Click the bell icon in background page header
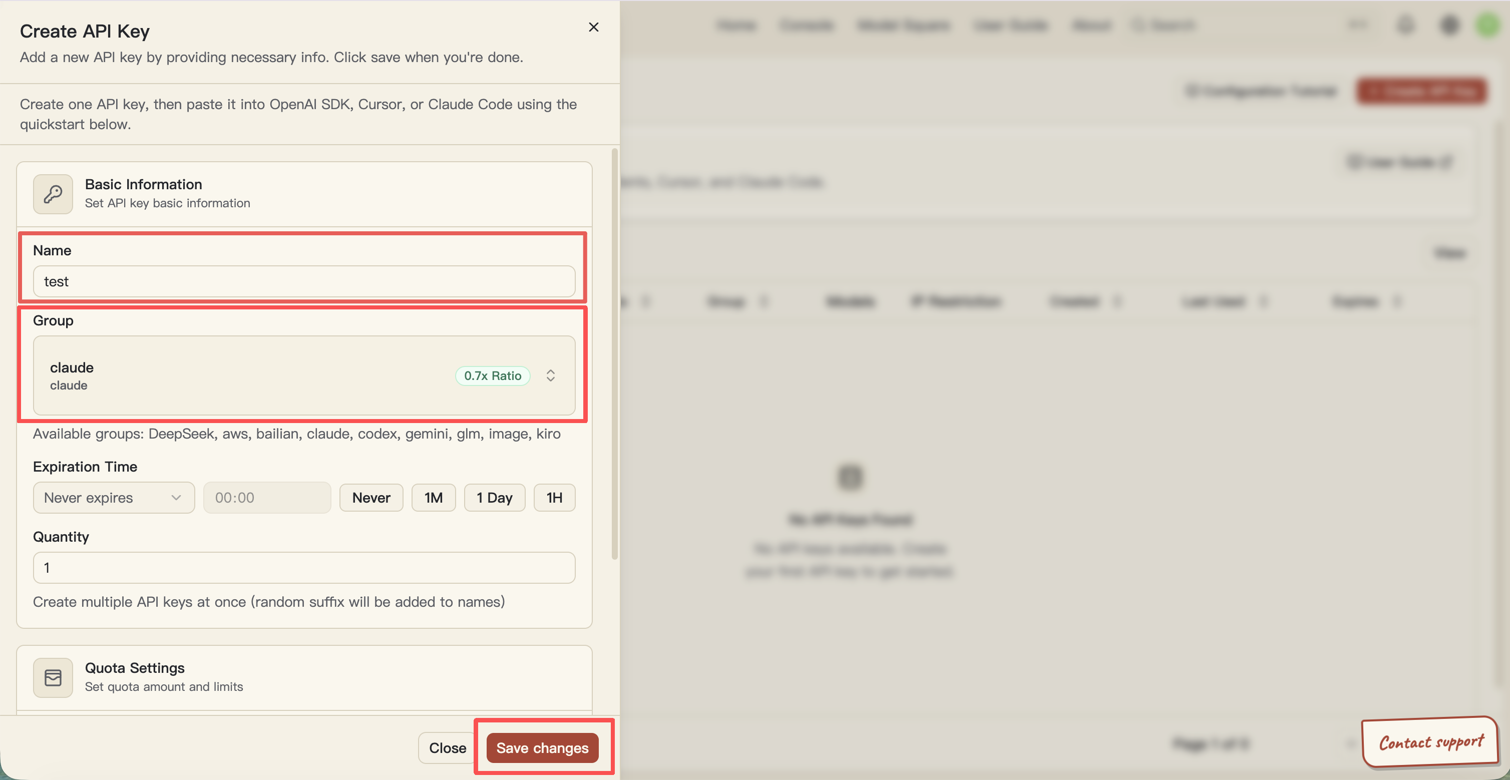Image resolution: width=1510 pixels, height=780 pixels. (x=1406, y=25)
